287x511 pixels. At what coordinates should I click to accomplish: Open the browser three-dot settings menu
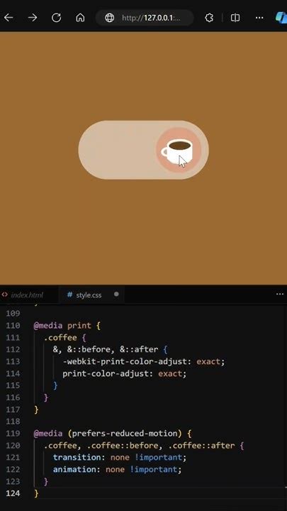coord(259,18)
